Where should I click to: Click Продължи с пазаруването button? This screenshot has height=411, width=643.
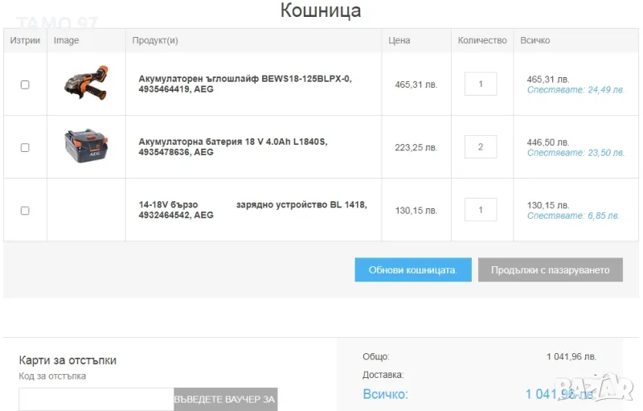pyautogui.click(x=550, y=270)
